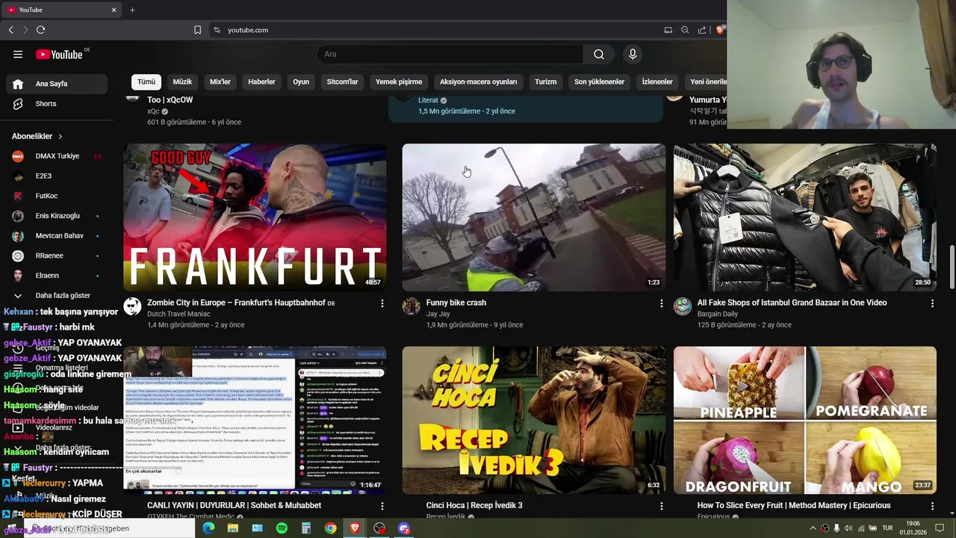Open Jay Jay channel avatar
956x538 pixels.
[x=412, y=306]
